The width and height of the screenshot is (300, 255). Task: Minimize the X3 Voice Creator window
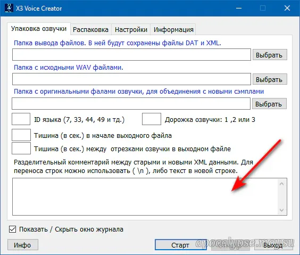point(239,8)
